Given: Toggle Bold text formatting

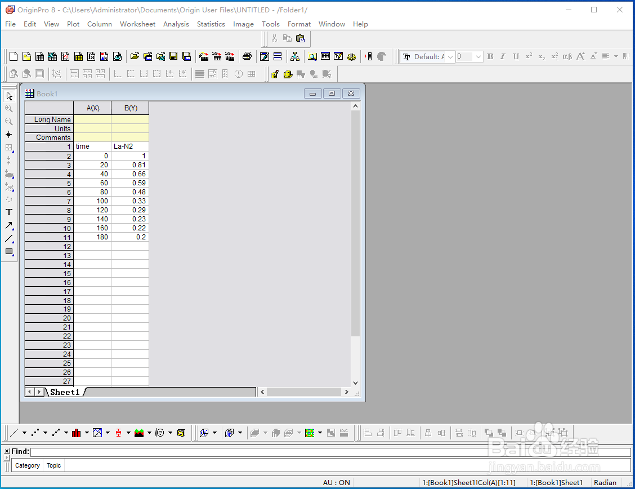Looking at the screenshot, I should click(490, 56).
